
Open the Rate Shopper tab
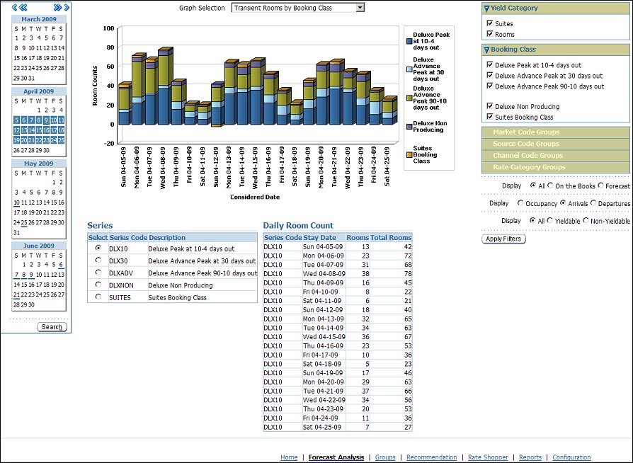tap(488, 457)
